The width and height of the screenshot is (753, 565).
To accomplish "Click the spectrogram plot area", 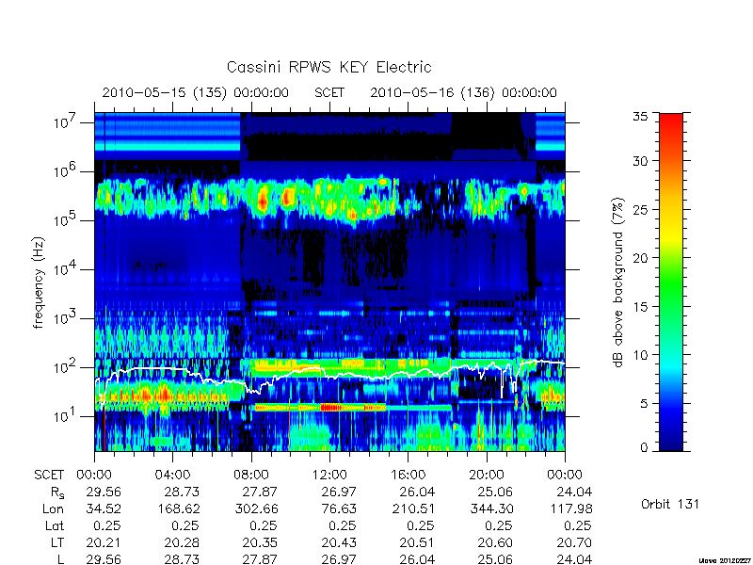I will click(329, 282).
